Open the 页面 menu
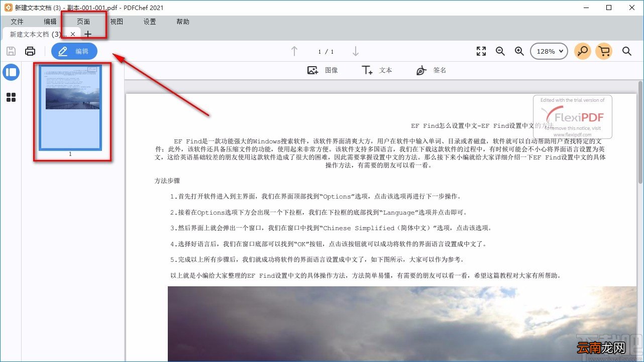This screenshot has height=362, width=644. tap(83, 22)
